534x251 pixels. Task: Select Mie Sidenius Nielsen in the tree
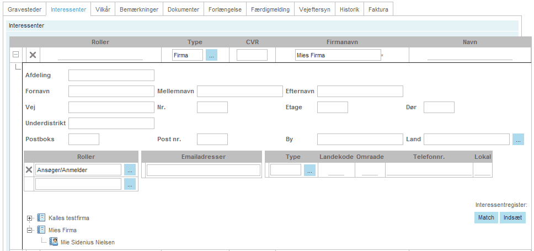pos(88,242)
